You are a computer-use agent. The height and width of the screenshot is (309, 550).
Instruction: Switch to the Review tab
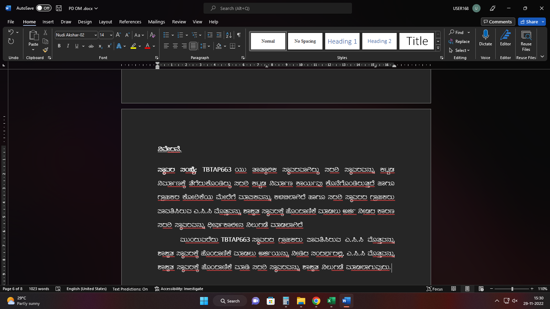[x=179, y=22]
